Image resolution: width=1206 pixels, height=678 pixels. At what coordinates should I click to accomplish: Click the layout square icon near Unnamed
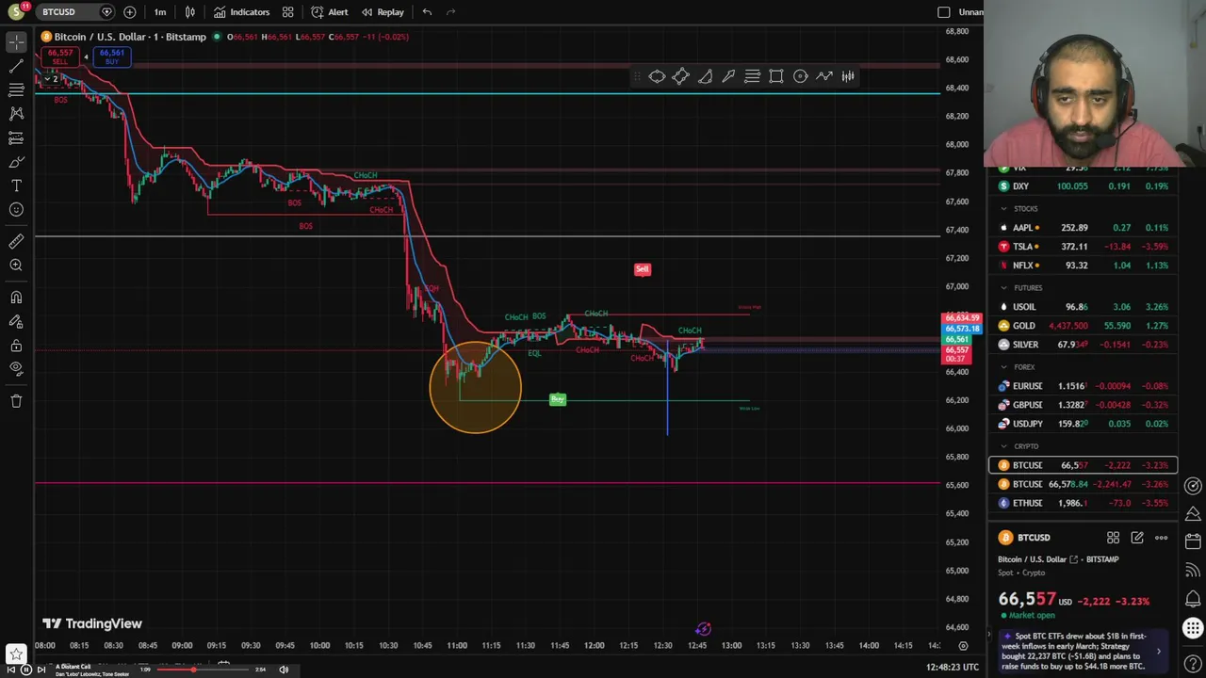click(x=944, y=12)
